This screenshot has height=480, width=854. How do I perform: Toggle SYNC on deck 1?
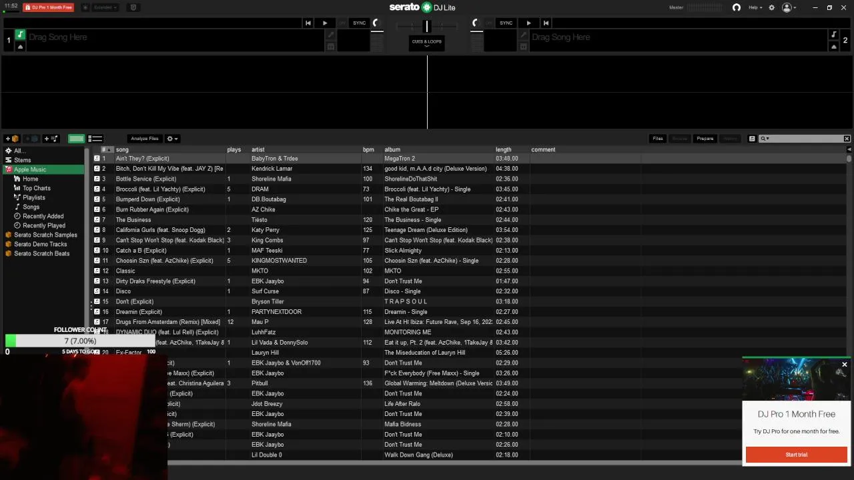coord(359,23)
